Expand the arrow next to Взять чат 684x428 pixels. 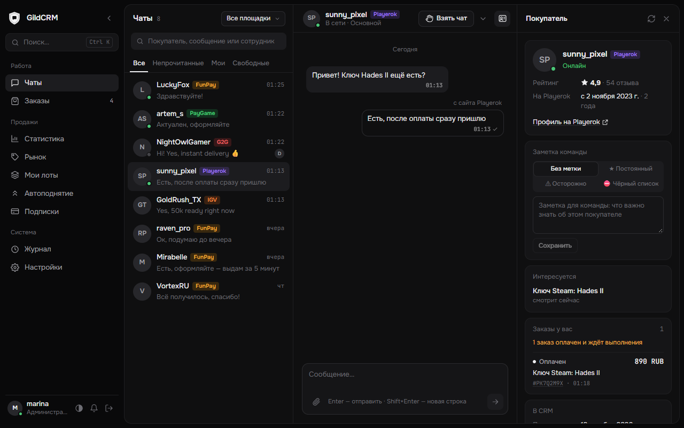click(x=483, y=18)
